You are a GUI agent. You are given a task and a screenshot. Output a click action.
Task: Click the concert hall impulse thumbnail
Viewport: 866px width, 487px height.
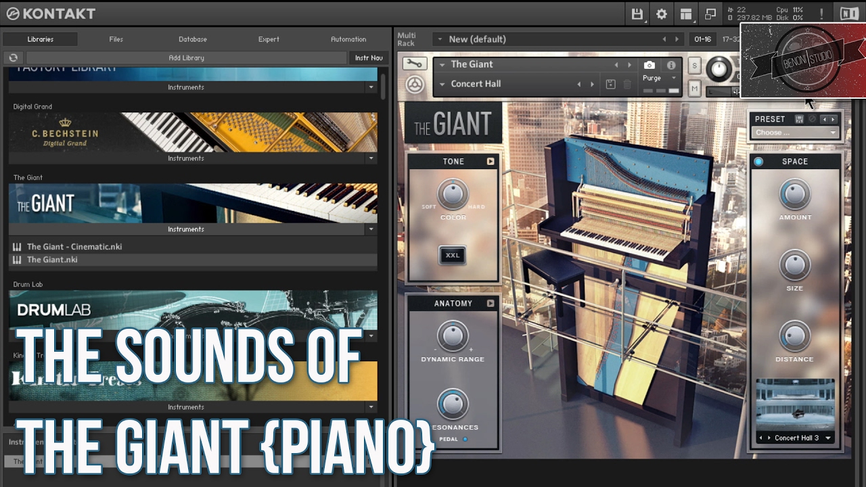(x=795, y=404)
